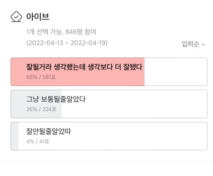Screen dimensions: 213x176
Task: Select the option 잘안될줄알았따
Action: tap(109, 136)
